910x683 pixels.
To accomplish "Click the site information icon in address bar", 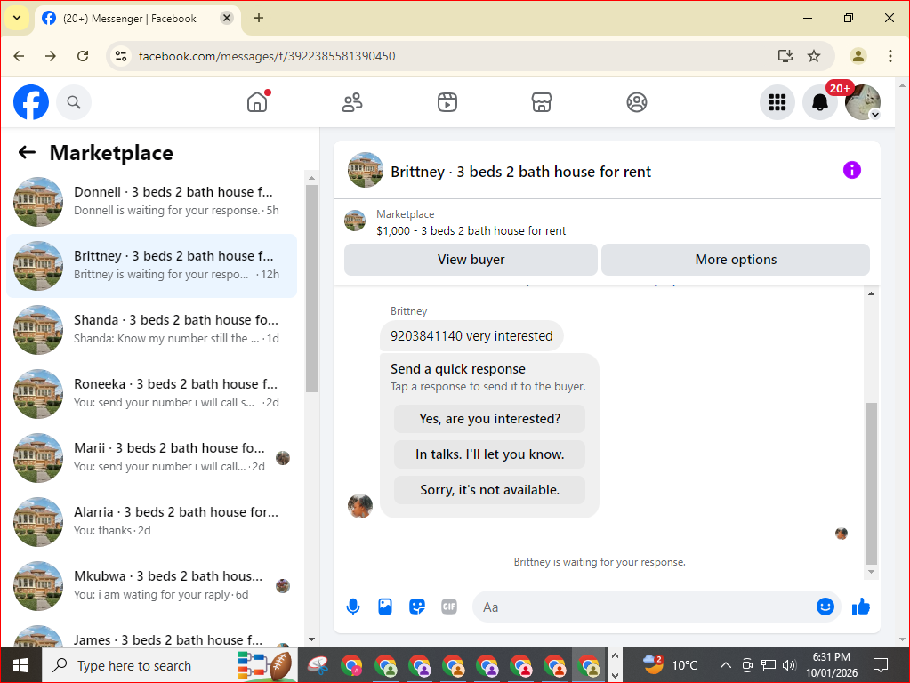I will point(121,56).
